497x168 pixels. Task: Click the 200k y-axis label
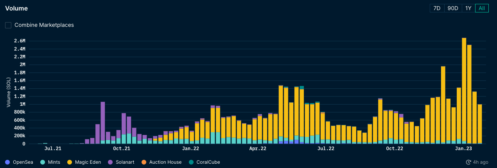(20, 136)
